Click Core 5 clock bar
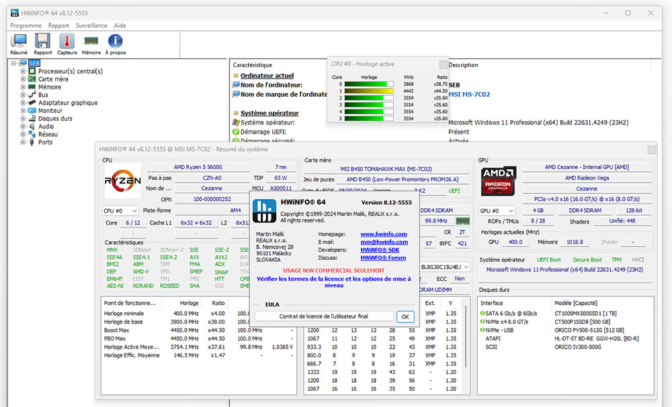This screenshot has width=672, height=407. click(x=368, y=118)
